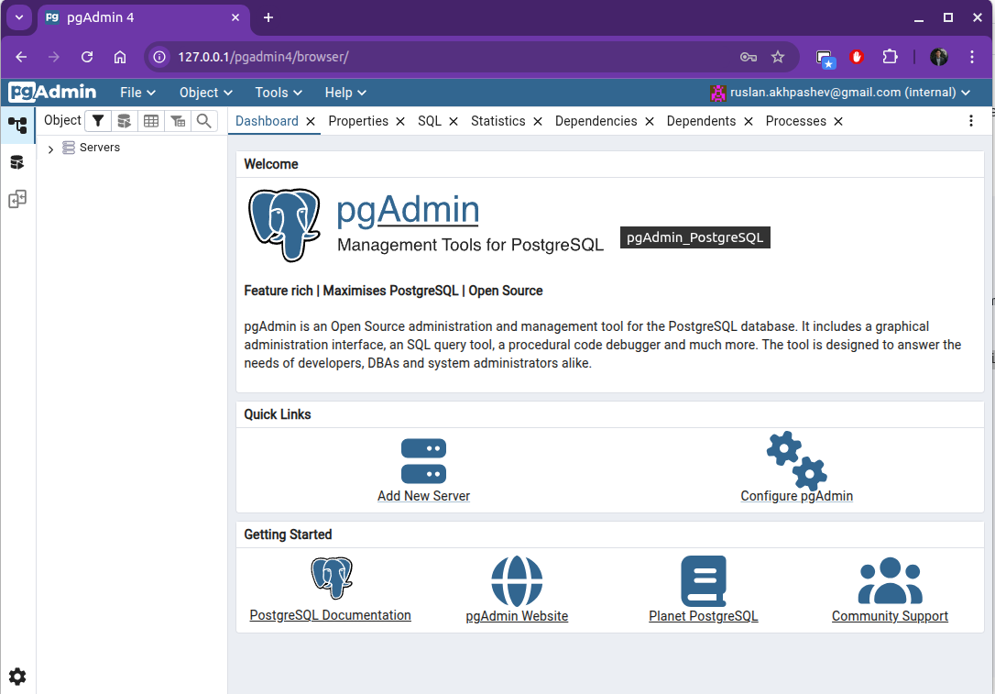This screenshot has height=694, width=995.
Task: Open the Query Tool Workspace sidebar icon
Action: (x=17, y=162)
